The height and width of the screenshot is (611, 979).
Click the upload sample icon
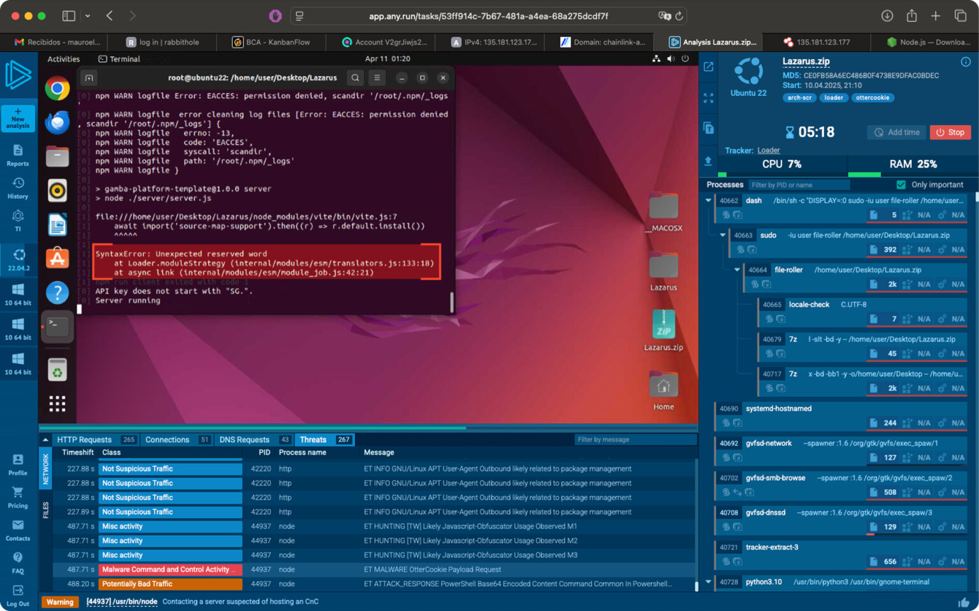tap(708, 161)
